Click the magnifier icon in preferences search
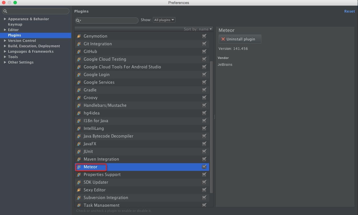This screenshot has height=215, width=358. point(5,11)
